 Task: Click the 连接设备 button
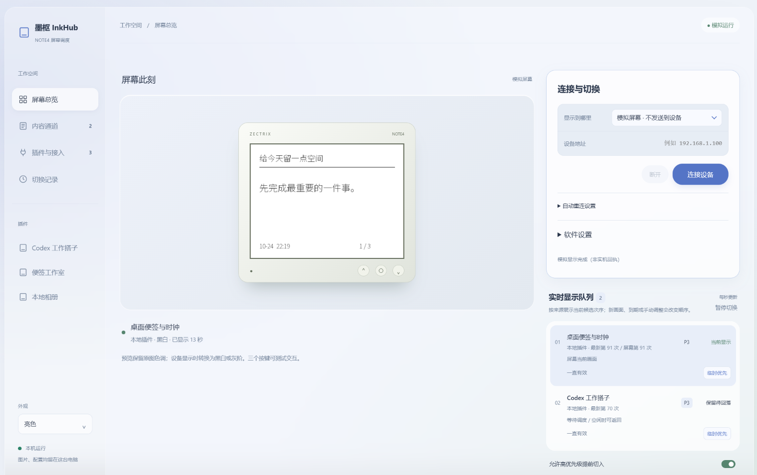(700, 174)
